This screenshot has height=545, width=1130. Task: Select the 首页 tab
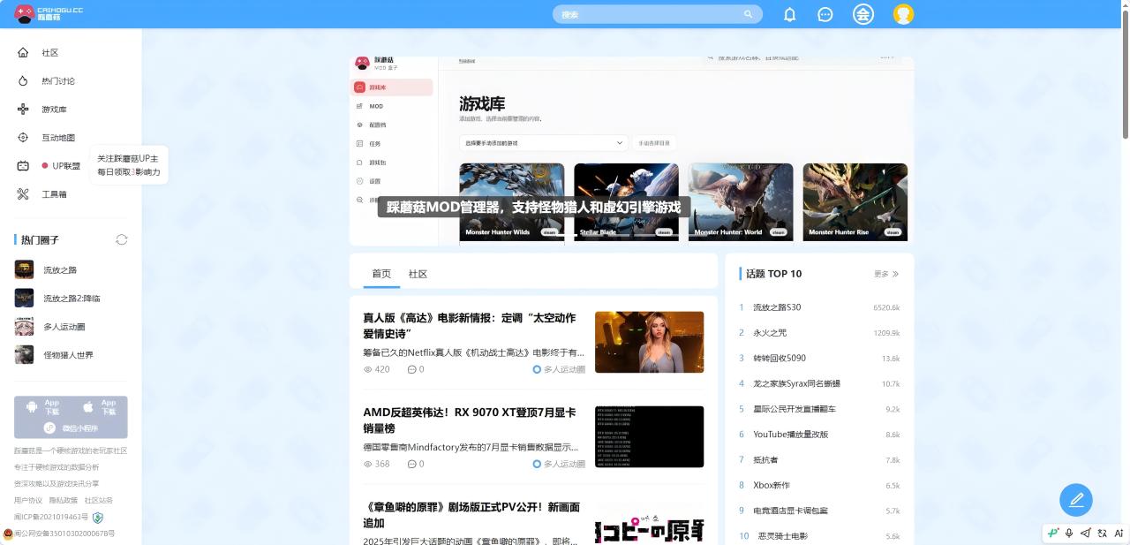click(x=381, y=274)
